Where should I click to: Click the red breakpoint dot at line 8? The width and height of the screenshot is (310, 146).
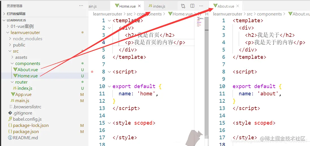click(x=92, y=72)
